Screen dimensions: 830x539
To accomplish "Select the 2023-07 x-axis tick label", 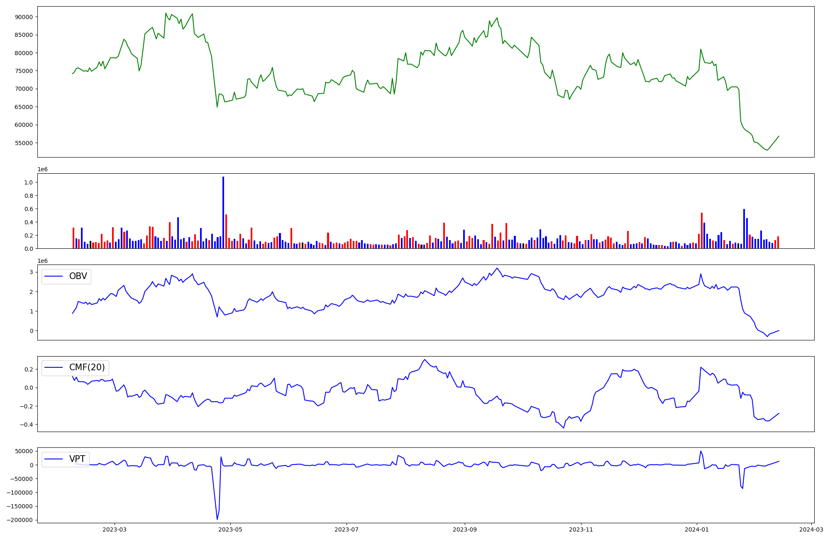I will pyautogui.click(x=346, y=529).
